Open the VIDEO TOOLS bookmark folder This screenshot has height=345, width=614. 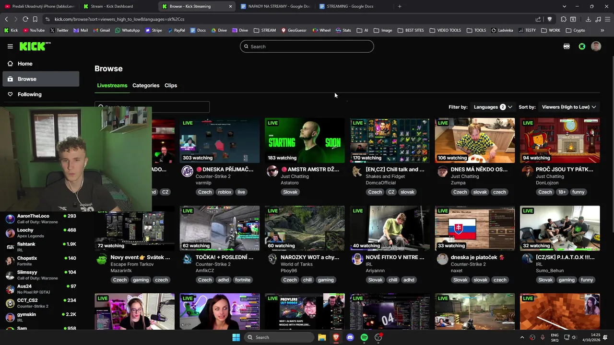[x=445, y=30]
